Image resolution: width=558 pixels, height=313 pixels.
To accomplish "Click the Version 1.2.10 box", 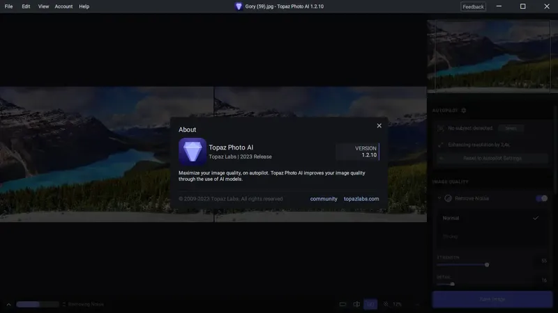I will coord(358,152).
